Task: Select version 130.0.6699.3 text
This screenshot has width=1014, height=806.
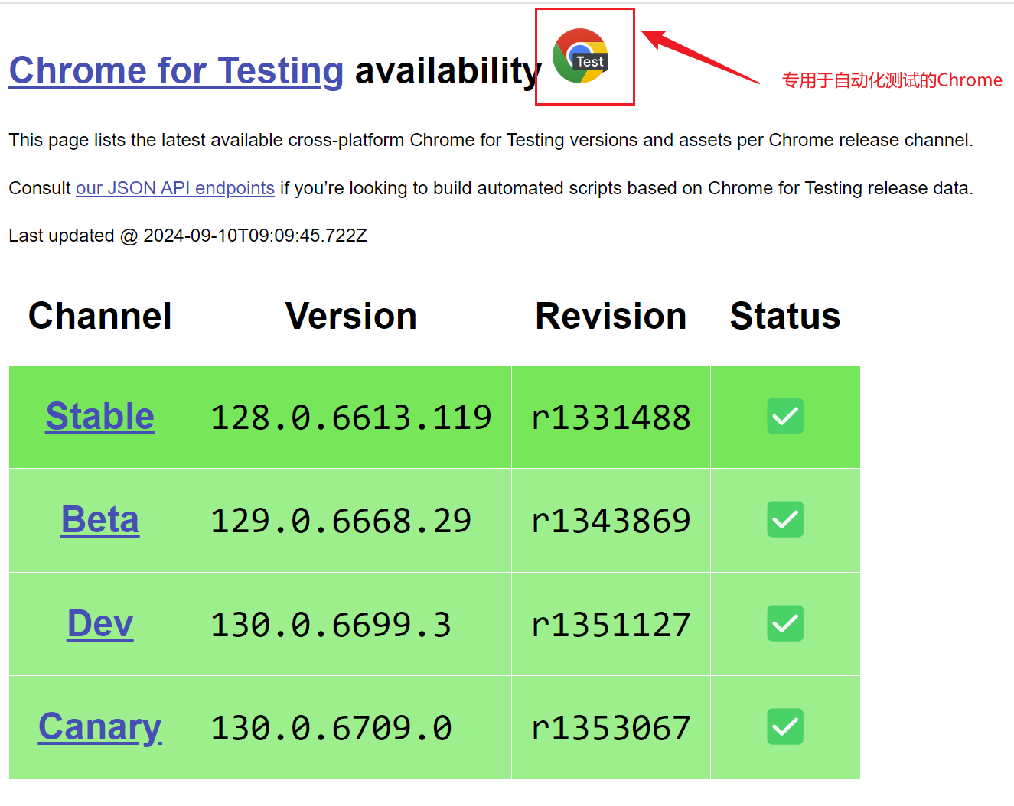Action: (331, 625)
